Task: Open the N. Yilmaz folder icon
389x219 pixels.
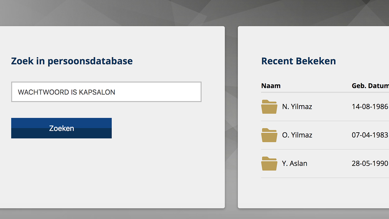Action: (269, 106)
